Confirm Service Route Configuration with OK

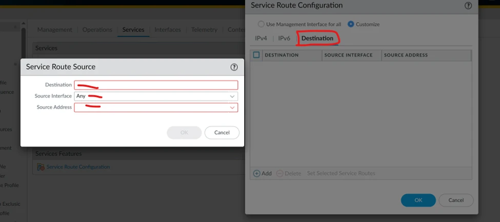pyautogui.click(x=418, y=200)
